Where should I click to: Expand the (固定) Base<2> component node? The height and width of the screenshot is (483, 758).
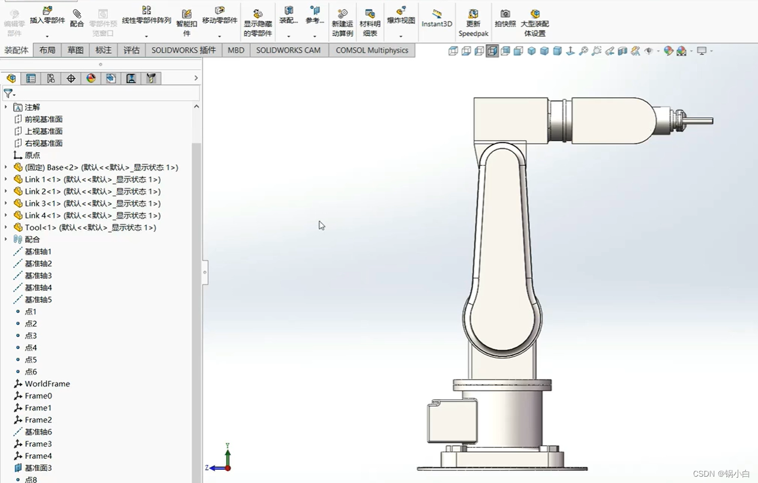tap(6, 167)
